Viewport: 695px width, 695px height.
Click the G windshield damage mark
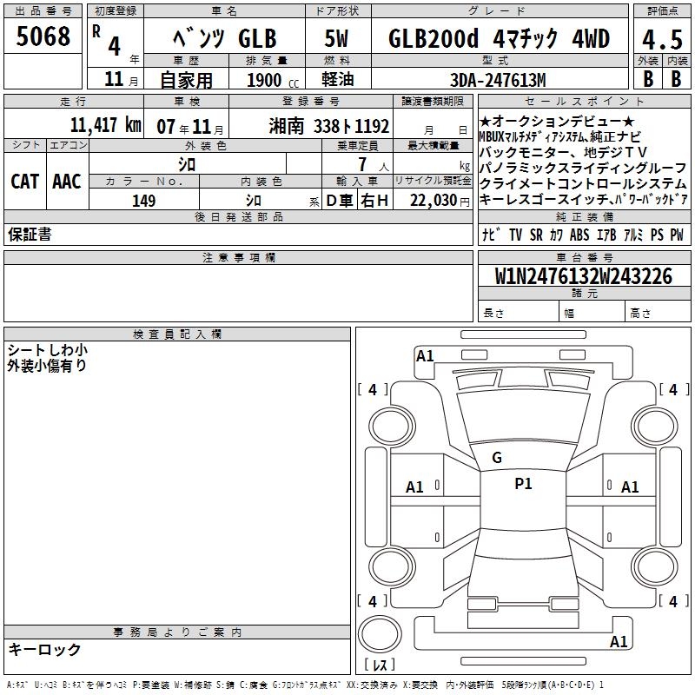click(497, 458)
